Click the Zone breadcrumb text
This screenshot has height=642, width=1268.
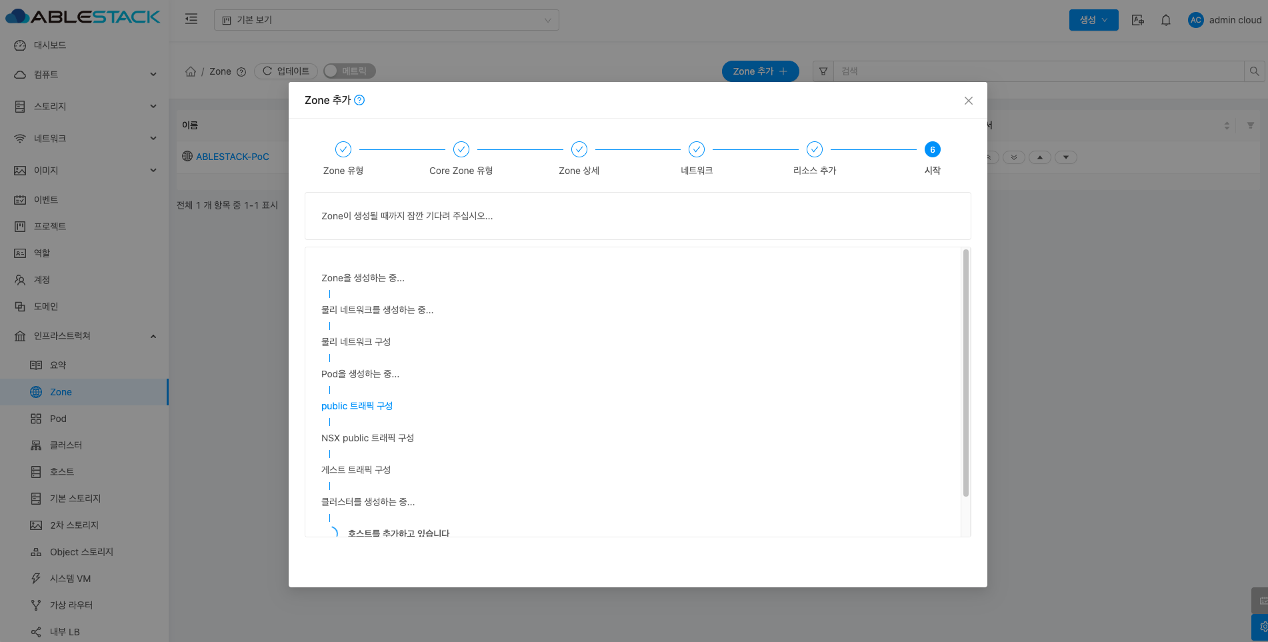point(220,71)
